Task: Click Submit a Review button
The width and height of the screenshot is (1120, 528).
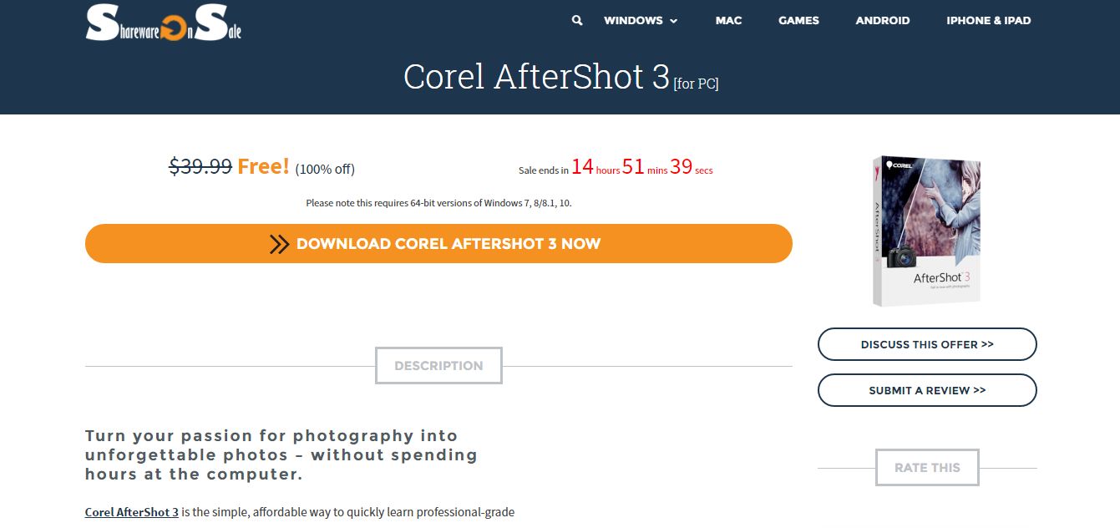Action: [x=927, y=390]
